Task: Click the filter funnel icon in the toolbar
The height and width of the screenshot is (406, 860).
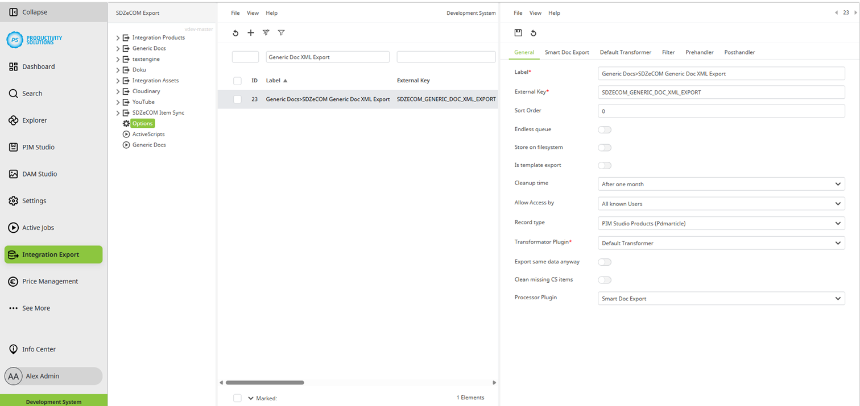Action: click(281, 32)
